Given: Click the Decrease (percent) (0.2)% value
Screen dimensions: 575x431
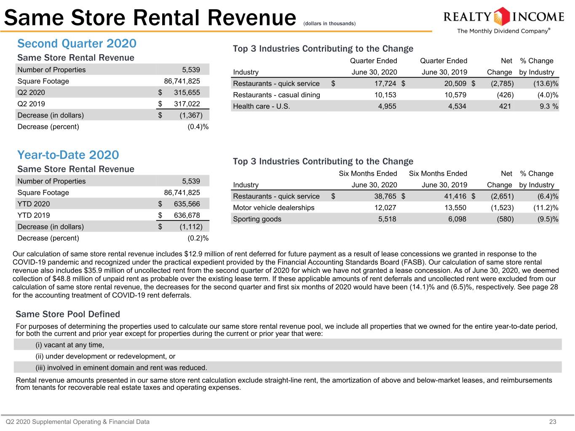Looking at the screenshot, I should (198, 238).
